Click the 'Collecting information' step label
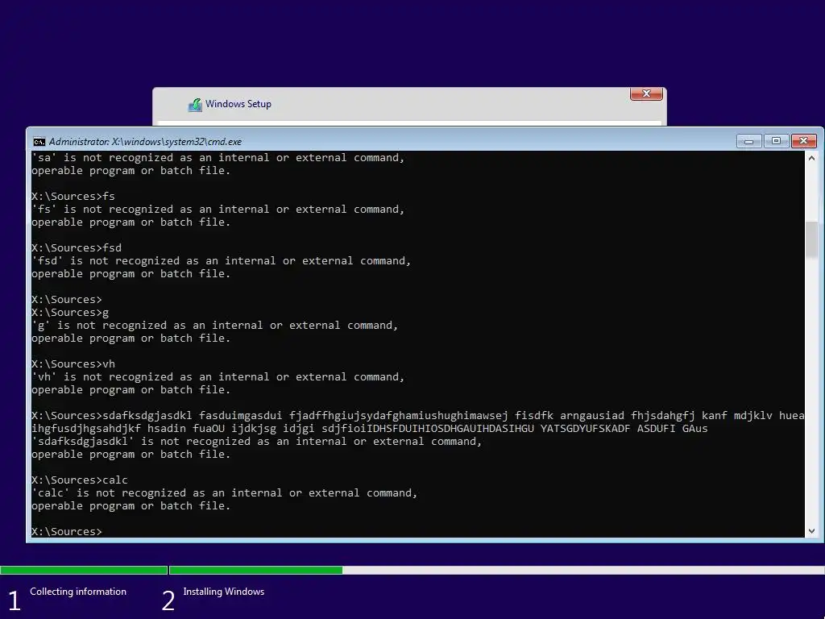 coord(78,592)
